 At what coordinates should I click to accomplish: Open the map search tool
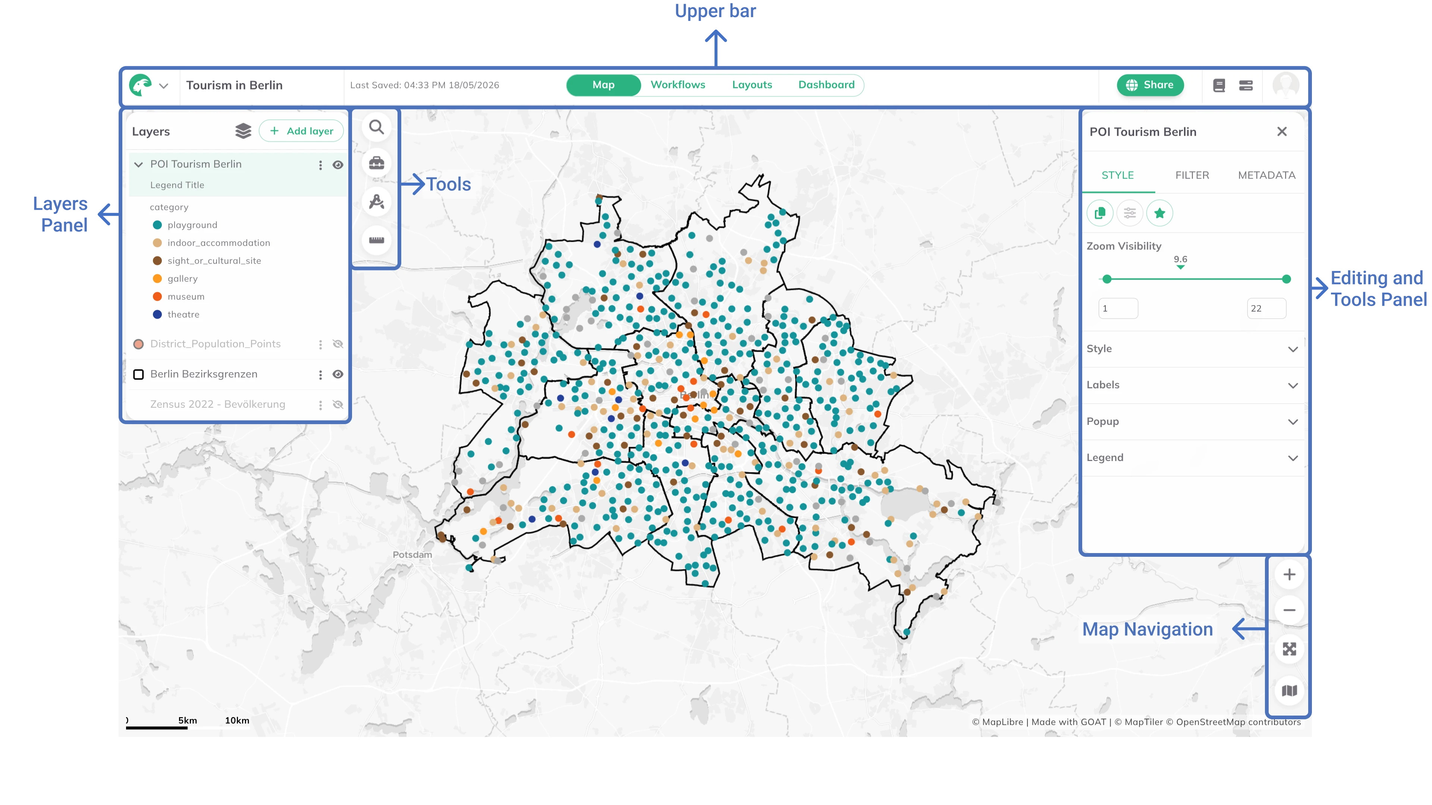coord(376,127)
